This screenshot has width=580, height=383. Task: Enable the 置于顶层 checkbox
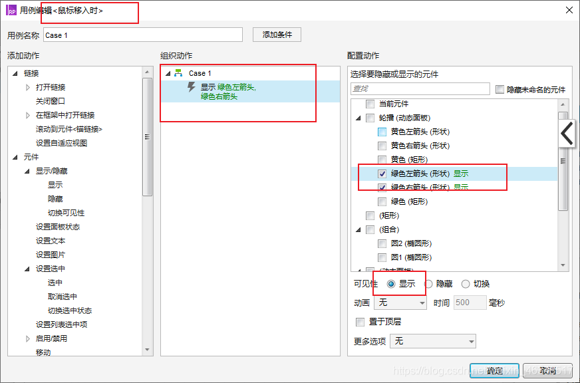(x=360, y=322)
